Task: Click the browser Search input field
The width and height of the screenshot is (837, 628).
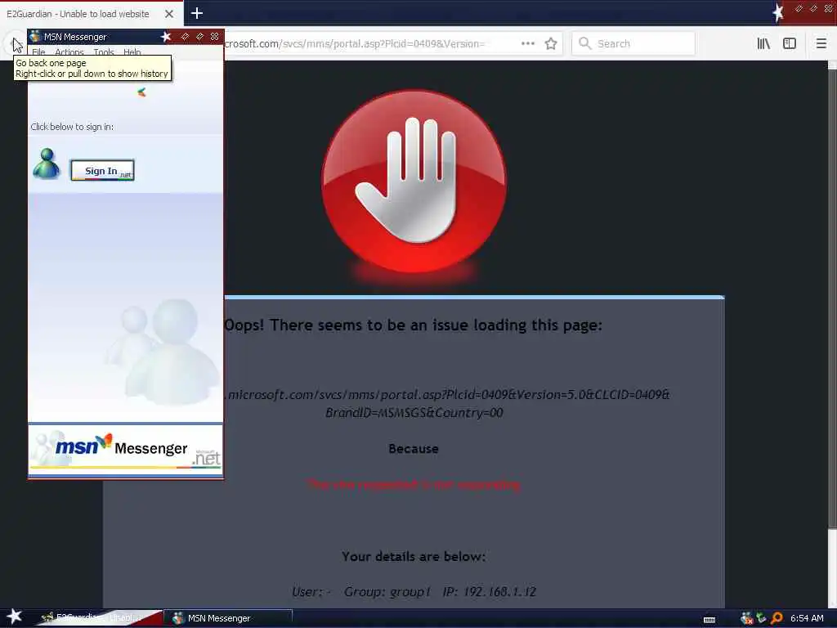Action: 633,43
